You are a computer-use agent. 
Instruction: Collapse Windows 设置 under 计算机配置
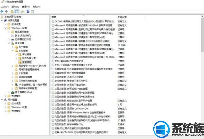point(5,28)
